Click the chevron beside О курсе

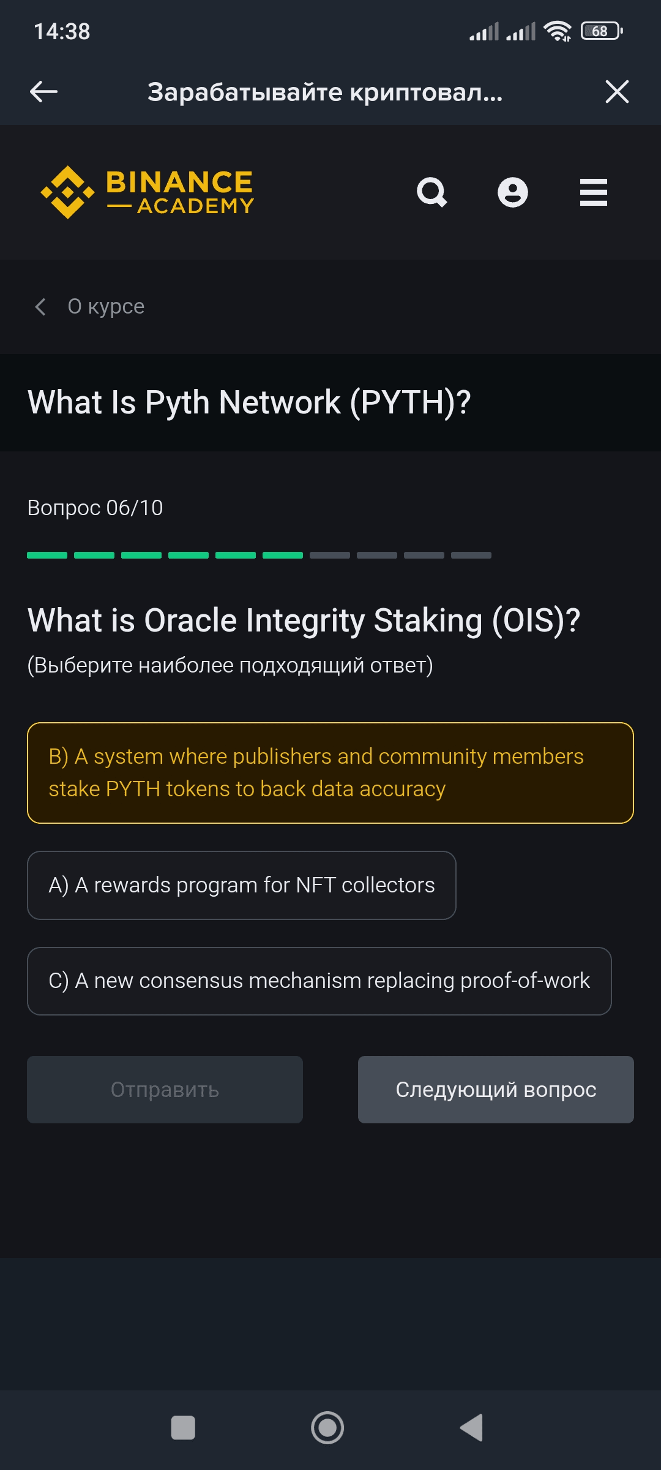point(40,306)
